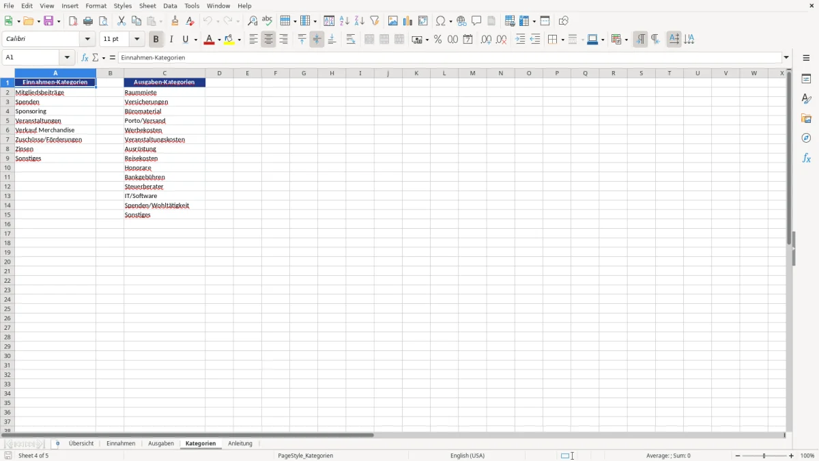The image size is (819, 461).
Task: Click the Cut scissors icon
Action: pyautogui.click(x=121, y=21)
